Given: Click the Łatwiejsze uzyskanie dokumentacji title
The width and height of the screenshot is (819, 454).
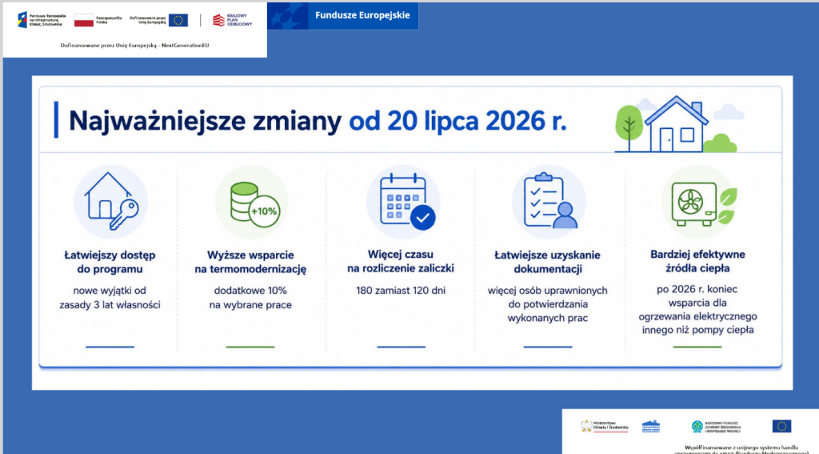Looking at the screenshot, I should 547,262.
